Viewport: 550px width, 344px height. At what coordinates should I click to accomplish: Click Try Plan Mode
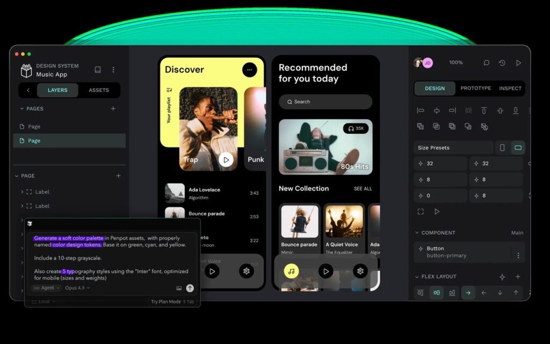tap(172, 302)
